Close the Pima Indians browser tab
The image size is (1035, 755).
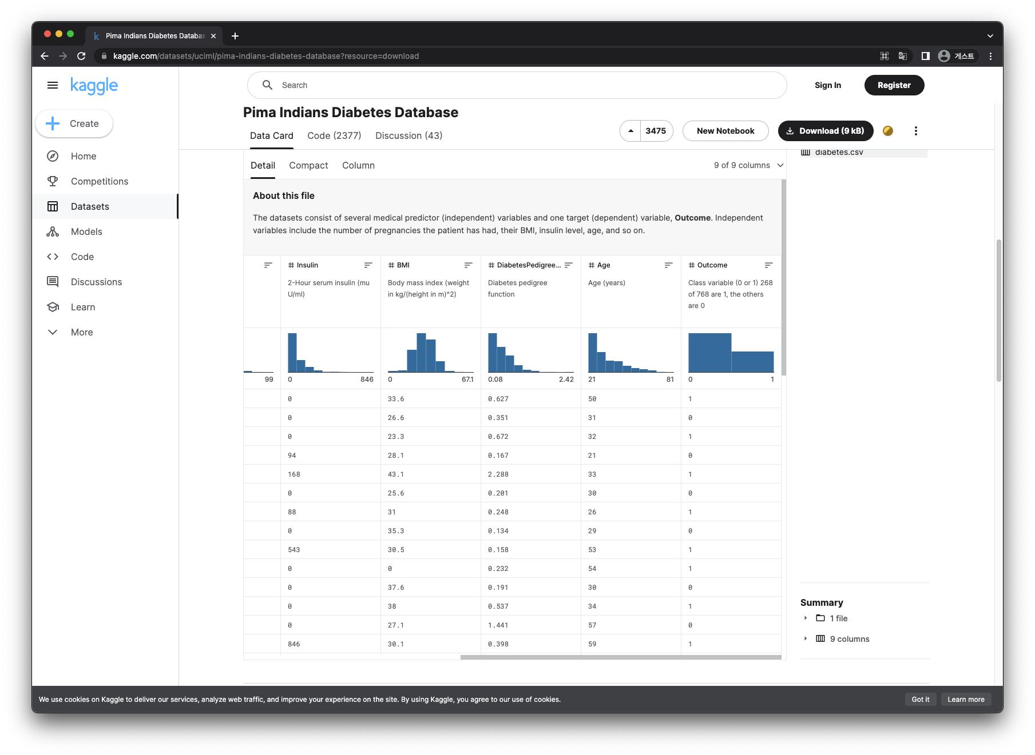tap(213, 36)
